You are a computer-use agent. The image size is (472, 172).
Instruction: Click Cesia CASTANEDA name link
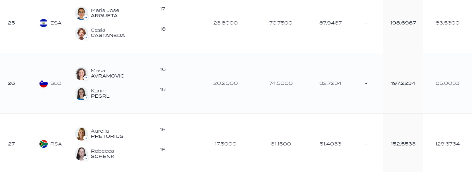tap(108, 33)
